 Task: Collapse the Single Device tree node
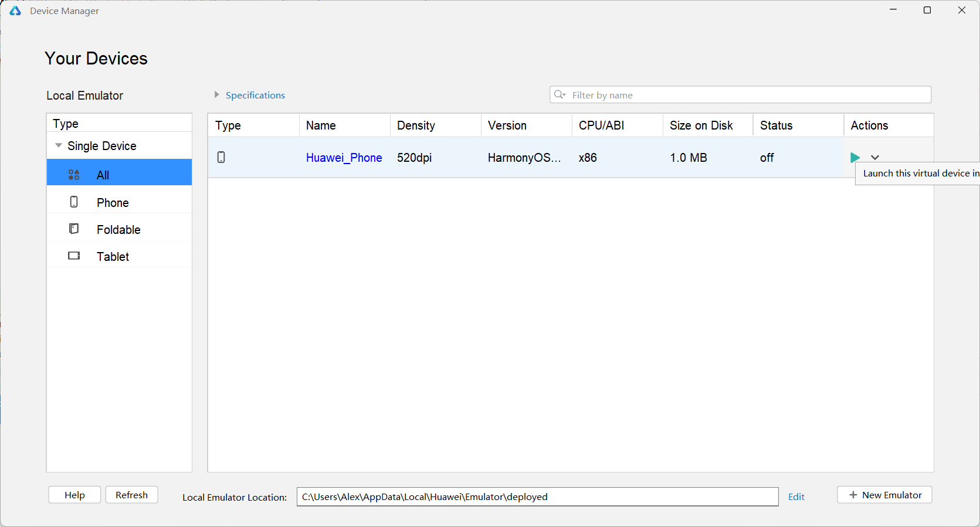(x=59, y=145)
